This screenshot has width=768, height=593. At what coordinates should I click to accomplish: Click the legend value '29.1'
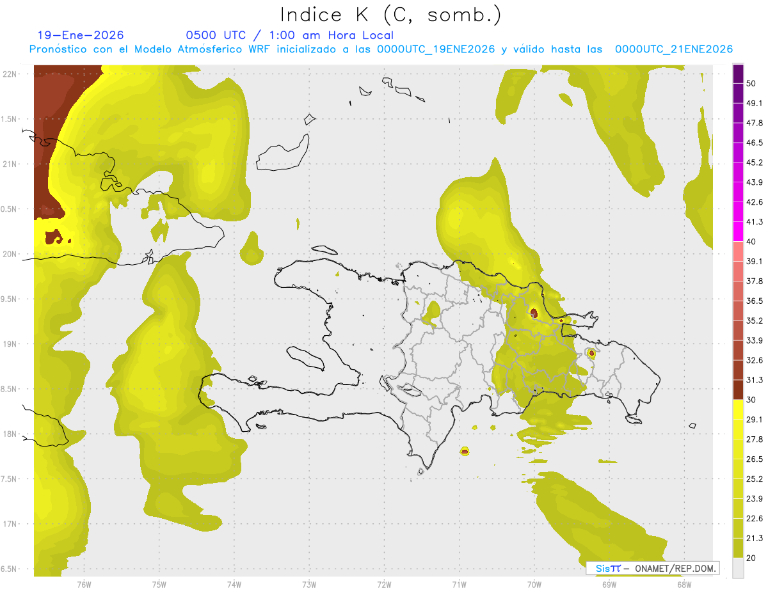(755, 420)
